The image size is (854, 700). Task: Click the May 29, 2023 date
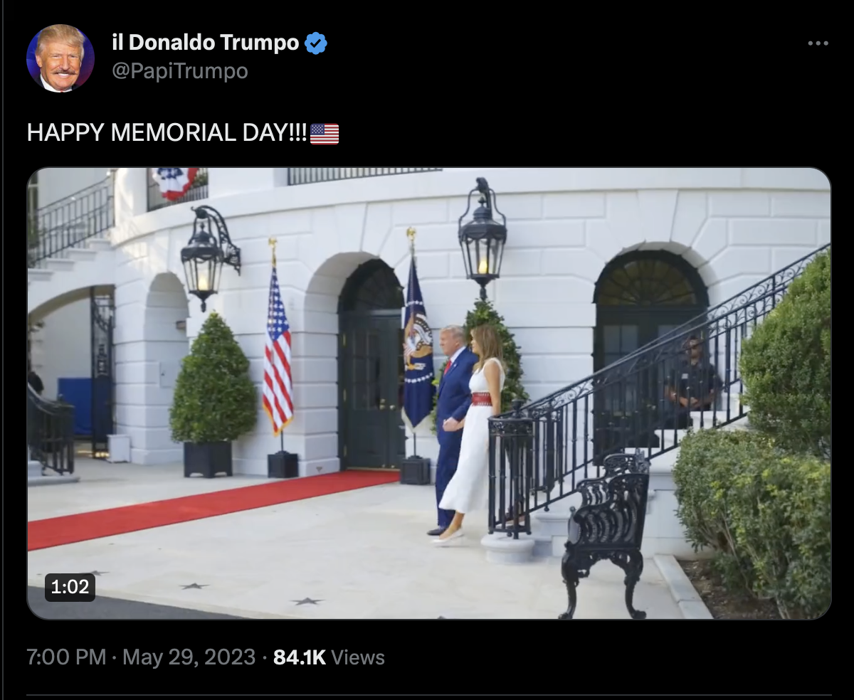189,657
